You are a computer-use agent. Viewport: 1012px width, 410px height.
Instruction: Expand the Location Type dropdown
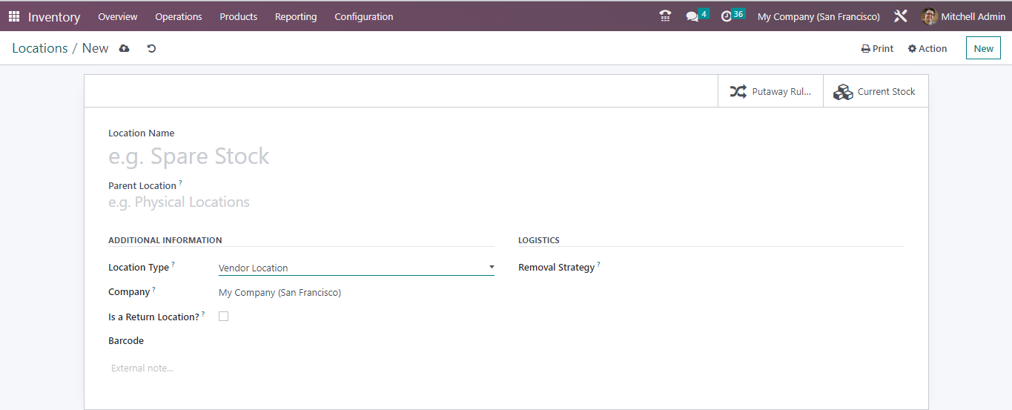coord(356,268)
